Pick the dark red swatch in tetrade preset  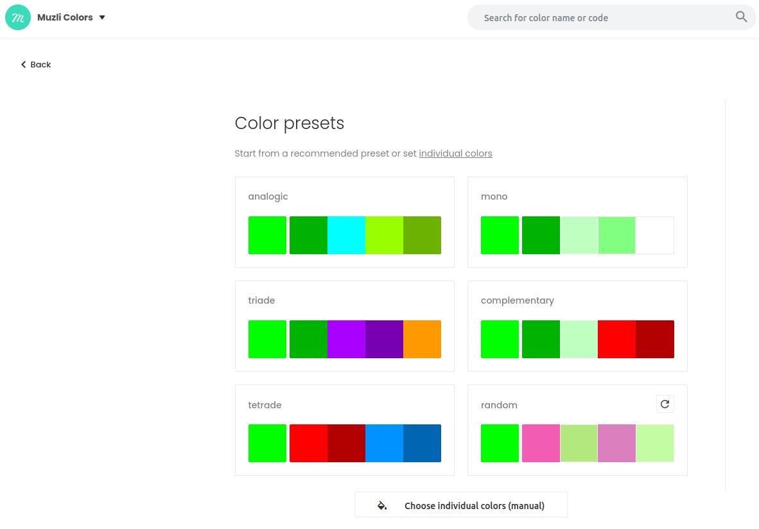(346, 444)
